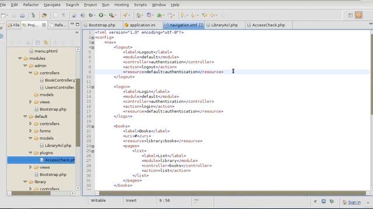Switch to the application.ini tab
Screen dimensions: 373x209
click(x=142, y=25)
